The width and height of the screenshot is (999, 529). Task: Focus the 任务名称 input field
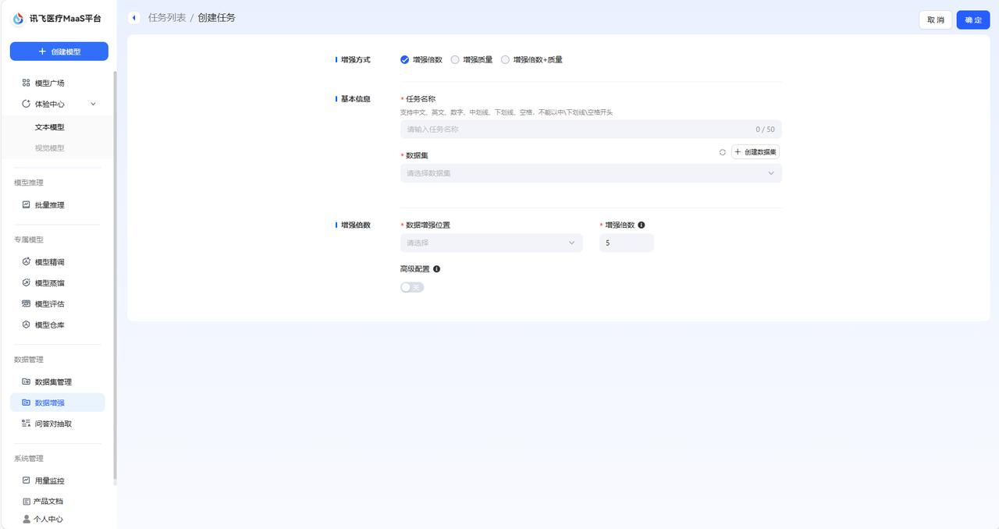[x=591, y=130]
